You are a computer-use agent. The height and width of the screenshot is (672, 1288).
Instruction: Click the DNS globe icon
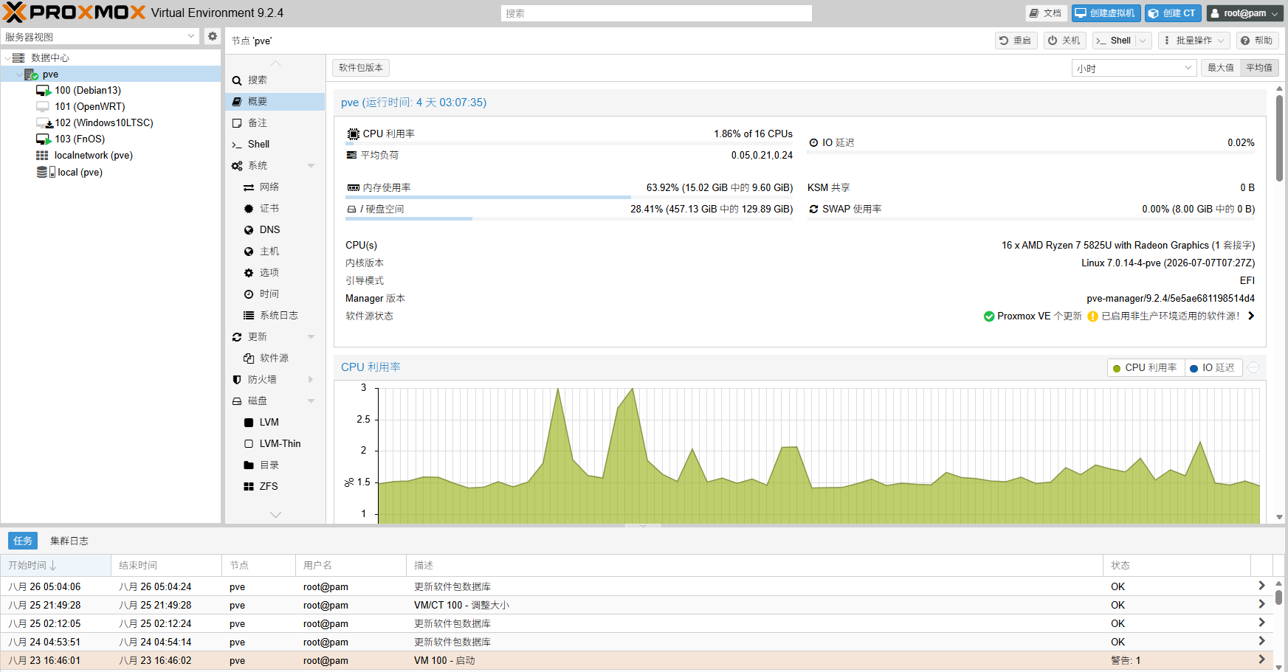[249, 230]
